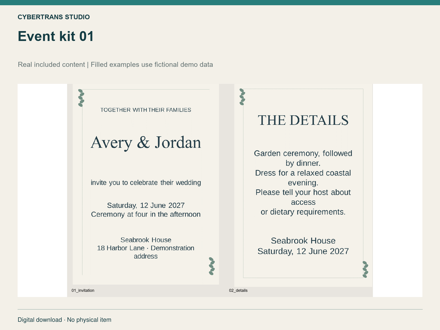The height and width of the screenshot is (330, 440).
Task: Select the Avery & Jordan names text
Action: [146, 143]
